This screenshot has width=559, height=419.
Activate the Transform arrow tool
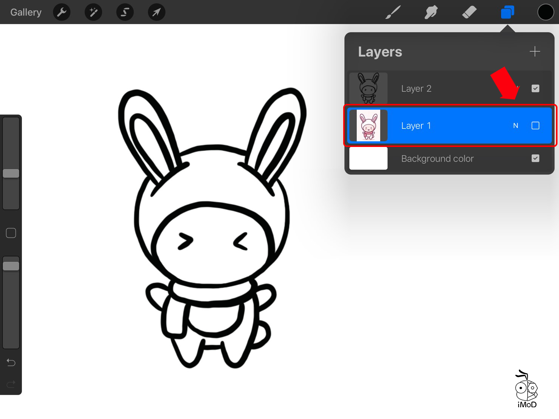point(156,12)
